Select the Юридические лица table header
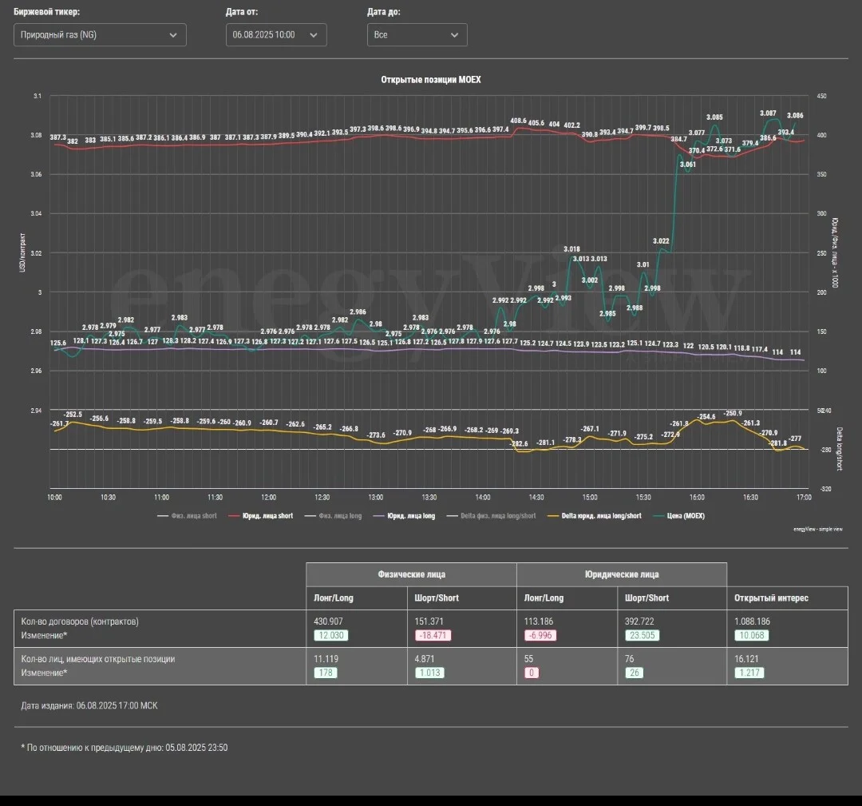Screen dimensions: 862x806 click(x=622, y=574)
